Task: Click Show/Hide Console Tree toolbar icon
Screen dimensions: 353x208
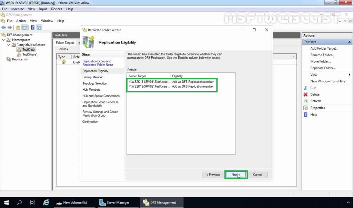Action: pyautogui.click(x=24, y=28)
